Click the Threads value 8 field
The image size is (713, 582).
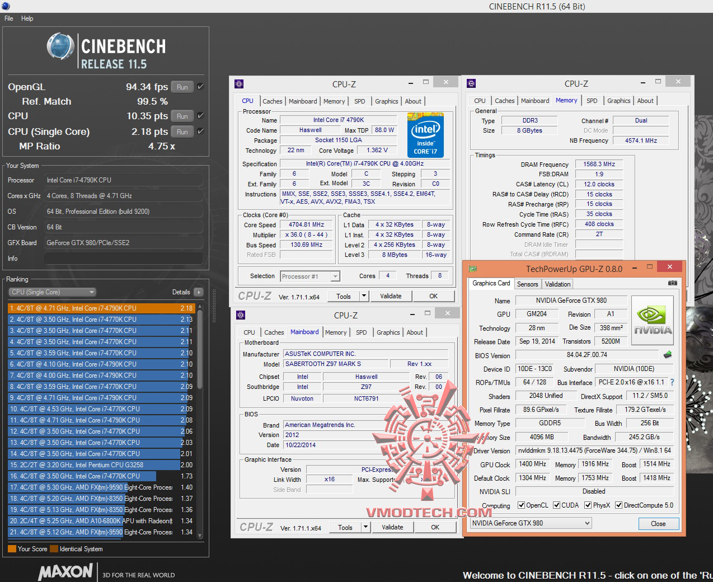click(440, 276)
